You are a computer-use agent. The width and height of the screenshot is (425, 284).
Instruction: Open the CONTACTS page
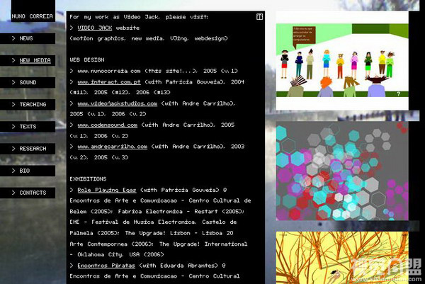33,193
